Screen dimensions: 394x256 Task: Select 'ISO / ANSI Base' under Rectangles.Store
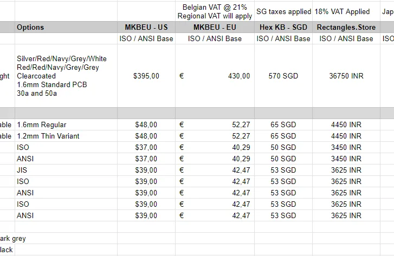346,38
